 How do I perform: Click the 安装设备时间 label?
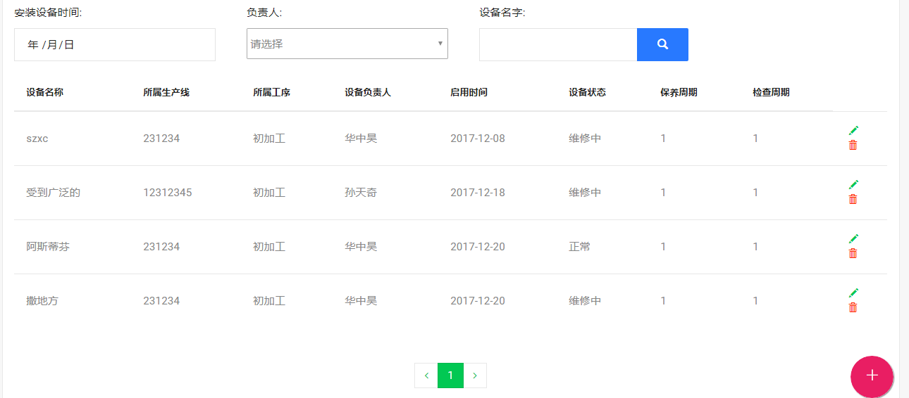pyautogui.click(x=48, y=12)
